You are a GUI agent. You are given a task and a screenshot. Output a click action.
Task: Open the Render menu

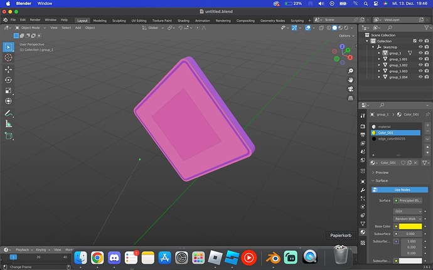(x=35, y=20)
